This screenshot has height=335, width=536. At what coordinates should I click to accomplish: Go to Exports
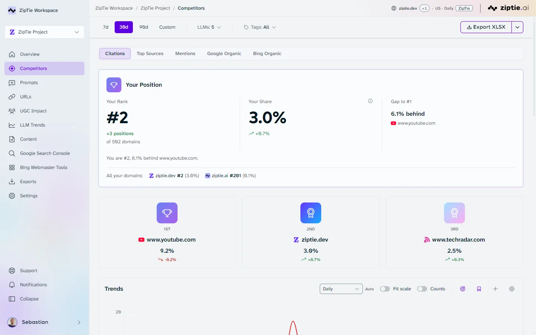pos(44,182)
